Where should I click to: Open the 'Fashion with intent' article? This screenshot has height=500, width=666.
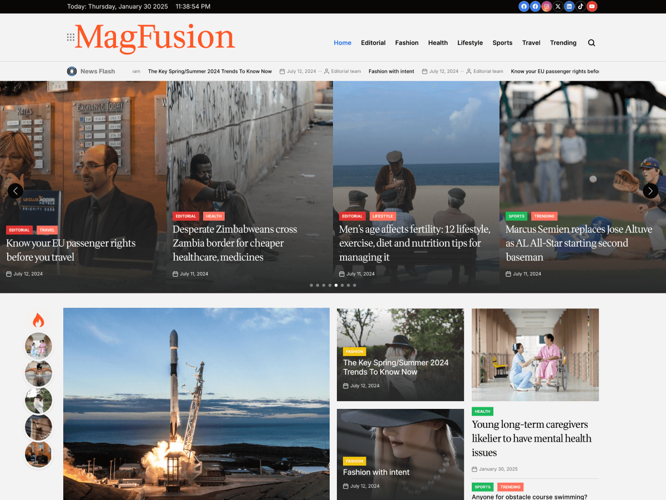[x=376, y=472]
